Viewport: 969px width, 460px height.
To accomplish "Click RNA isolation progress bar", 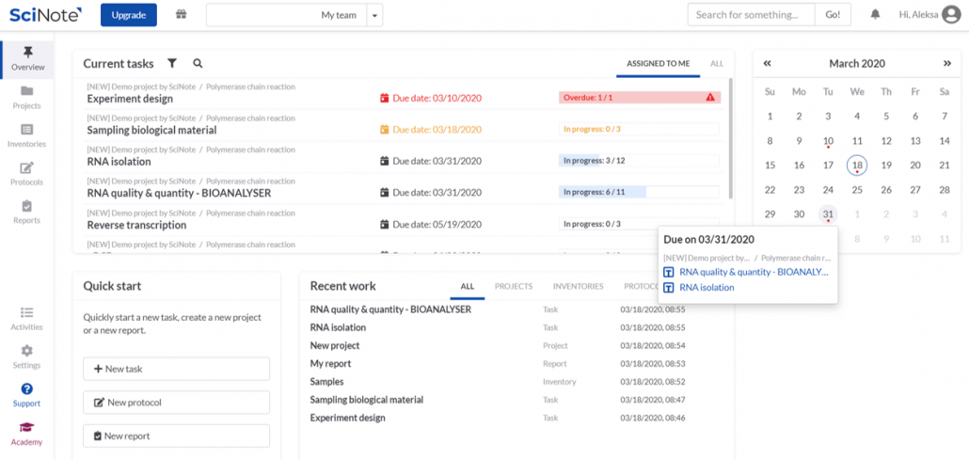I will (639, 161).
